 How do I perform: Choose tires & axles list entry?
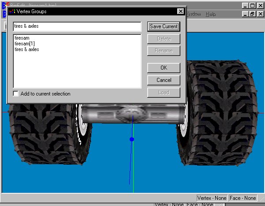pos(27,50)
